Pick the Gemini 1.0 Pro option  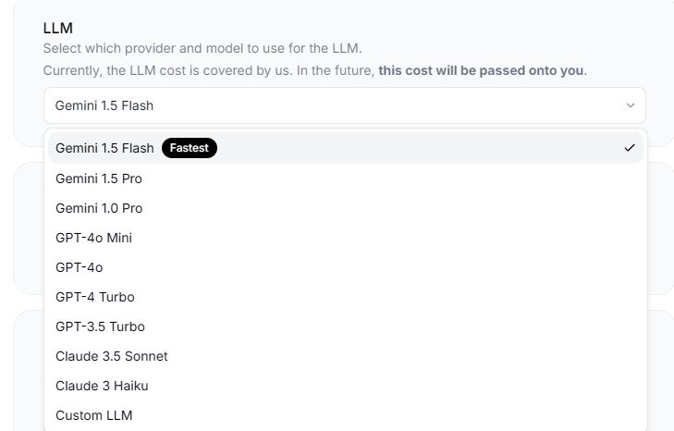pos(99,208)
